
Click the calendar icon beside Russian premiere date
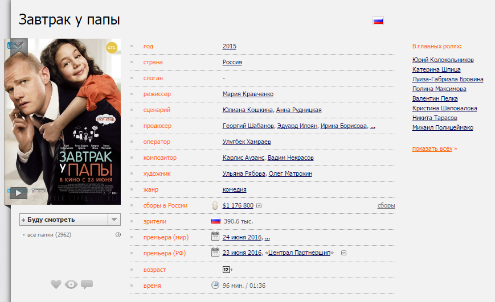(x=215, y=252)
